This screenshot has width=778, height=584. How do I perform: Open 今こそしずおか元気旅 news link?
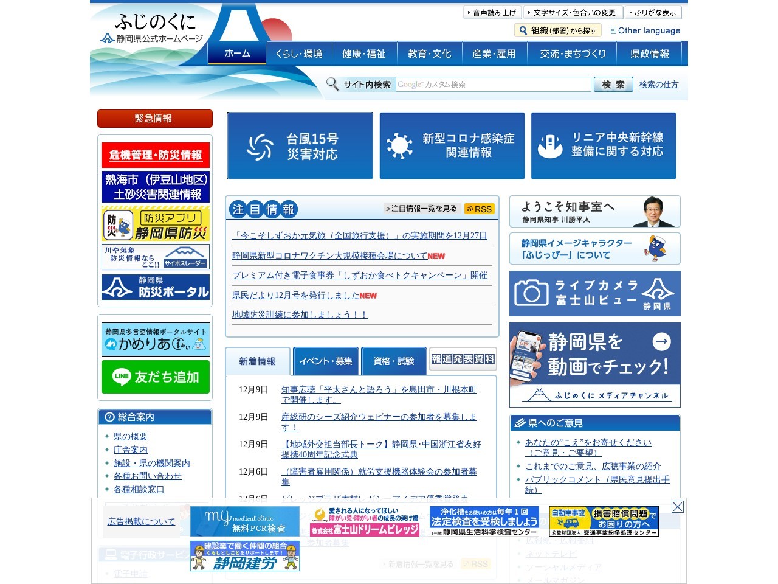coord(359,235)
